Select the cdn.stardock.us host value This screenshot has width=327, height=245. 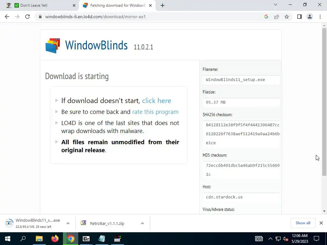click(x=224, y=197)
